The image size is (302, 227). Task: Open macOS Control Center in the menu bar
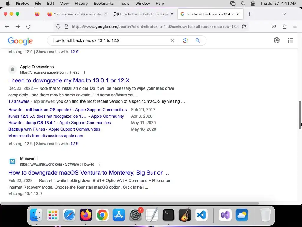coord(253,3)
